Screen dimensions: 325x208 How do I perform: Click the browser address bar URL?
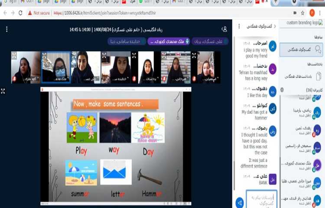click(105, 13)
